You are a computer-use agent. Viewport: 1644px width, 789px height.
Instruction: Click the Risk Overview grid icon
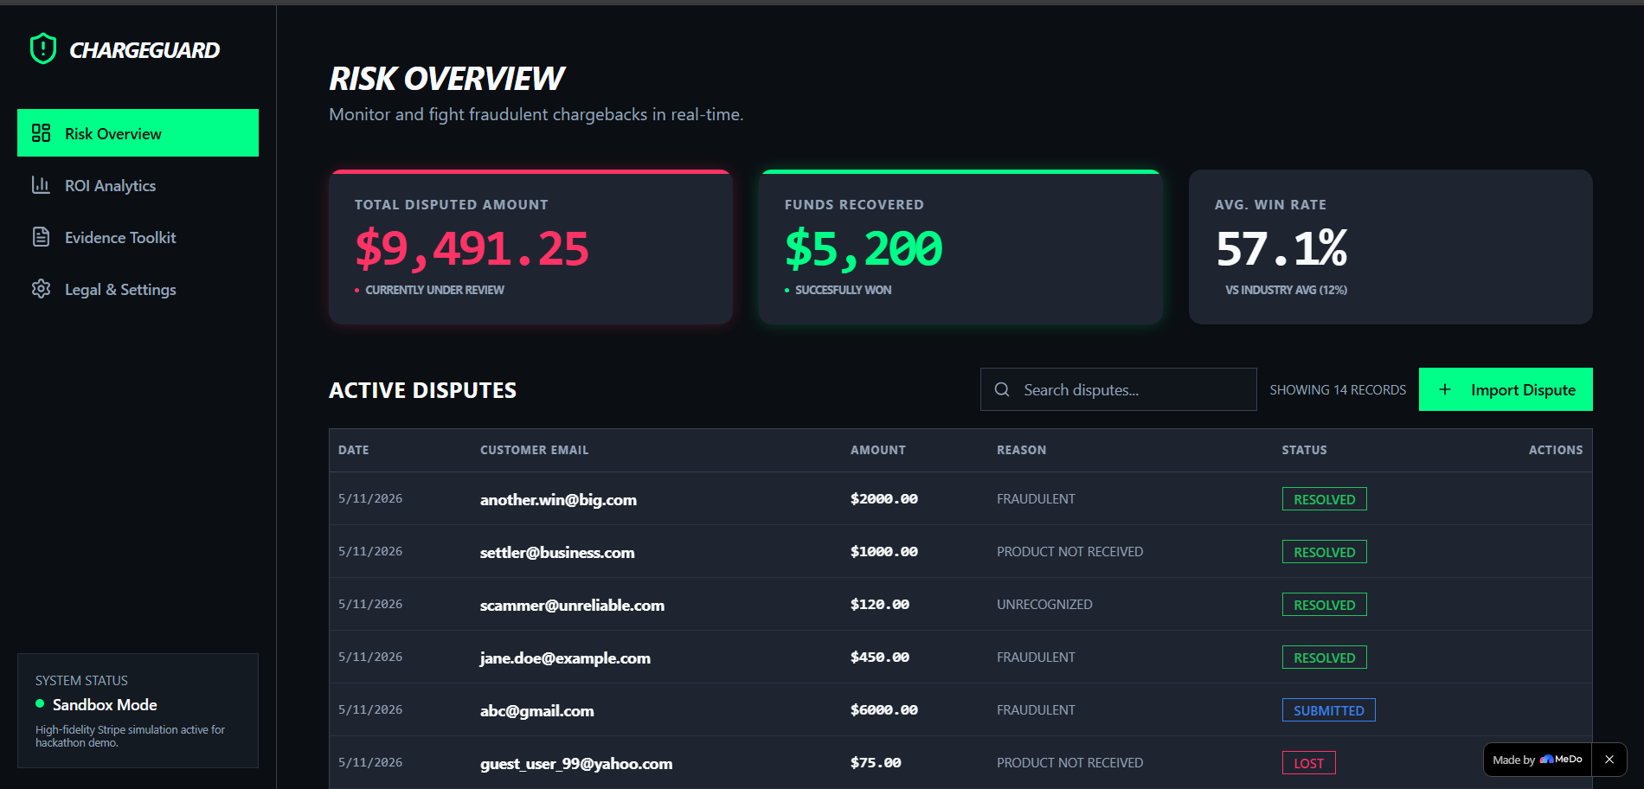[41, 133]
